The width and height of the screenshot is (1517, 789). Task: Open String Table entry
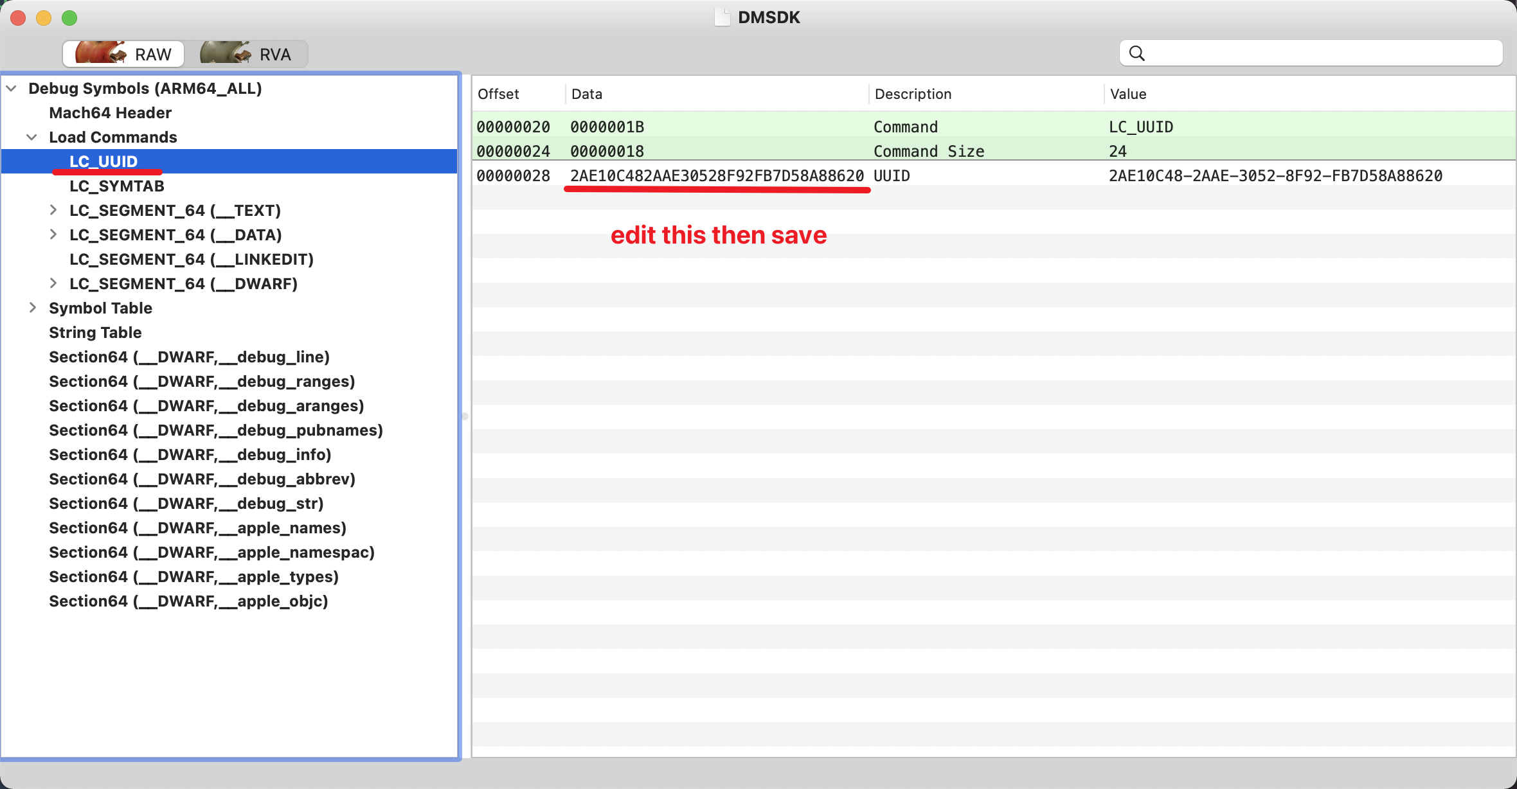tap(95, 333)
